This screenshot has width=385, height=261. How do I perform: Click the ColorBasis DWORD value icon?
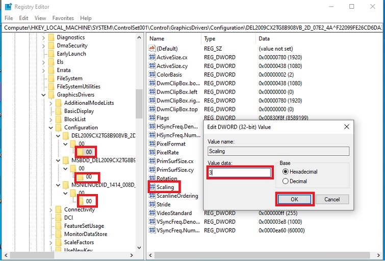tap(152, 74)
